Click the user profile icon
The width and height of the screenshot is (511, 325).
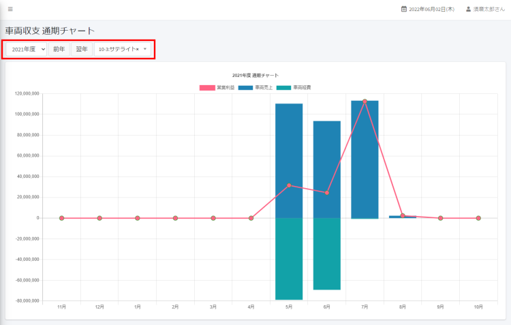[468, 10]
